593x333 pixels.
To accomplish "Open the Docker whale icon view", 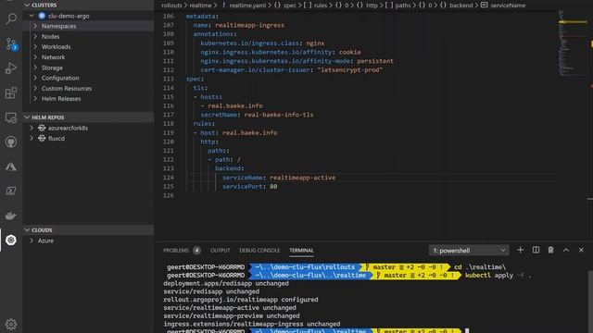I will click(11, 216).
